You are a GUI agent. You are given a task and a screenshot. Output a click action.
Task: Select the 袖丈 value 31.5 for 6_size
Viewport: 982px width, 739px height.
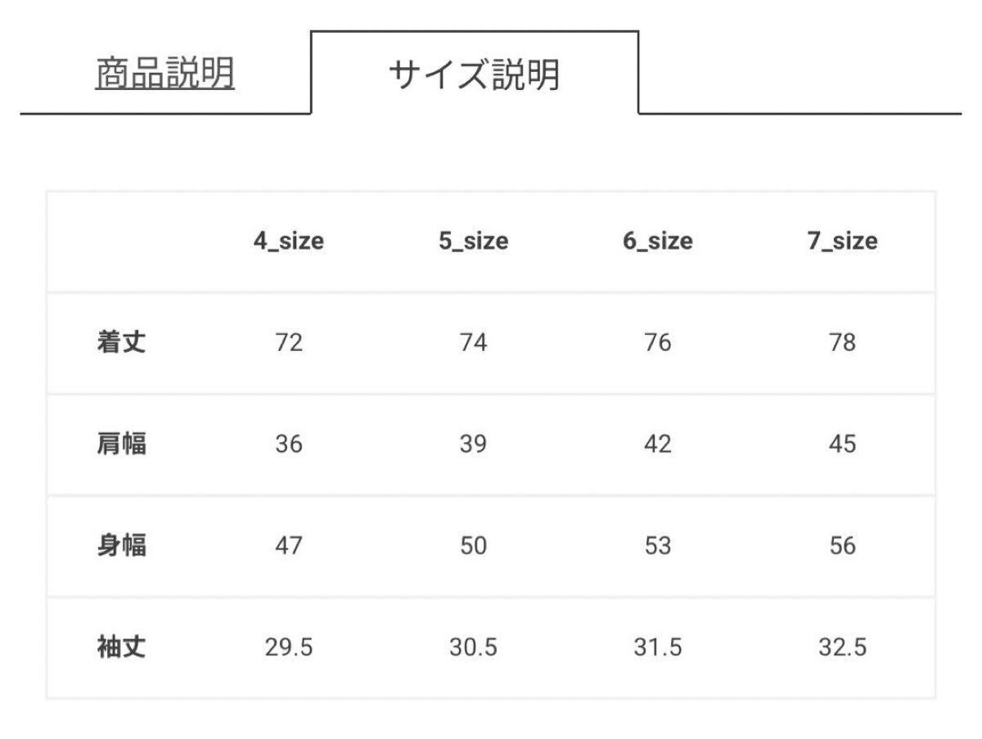657,648
